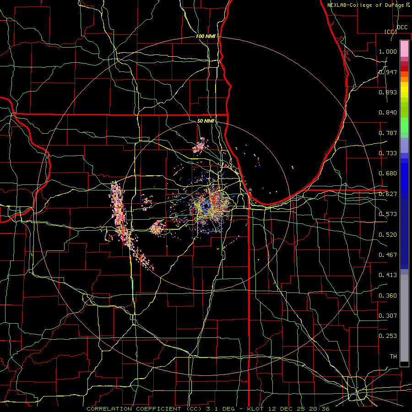This screenshot has width=412, height=412.
Task: Click the 0.947 scale value
Action: point(388,72)
